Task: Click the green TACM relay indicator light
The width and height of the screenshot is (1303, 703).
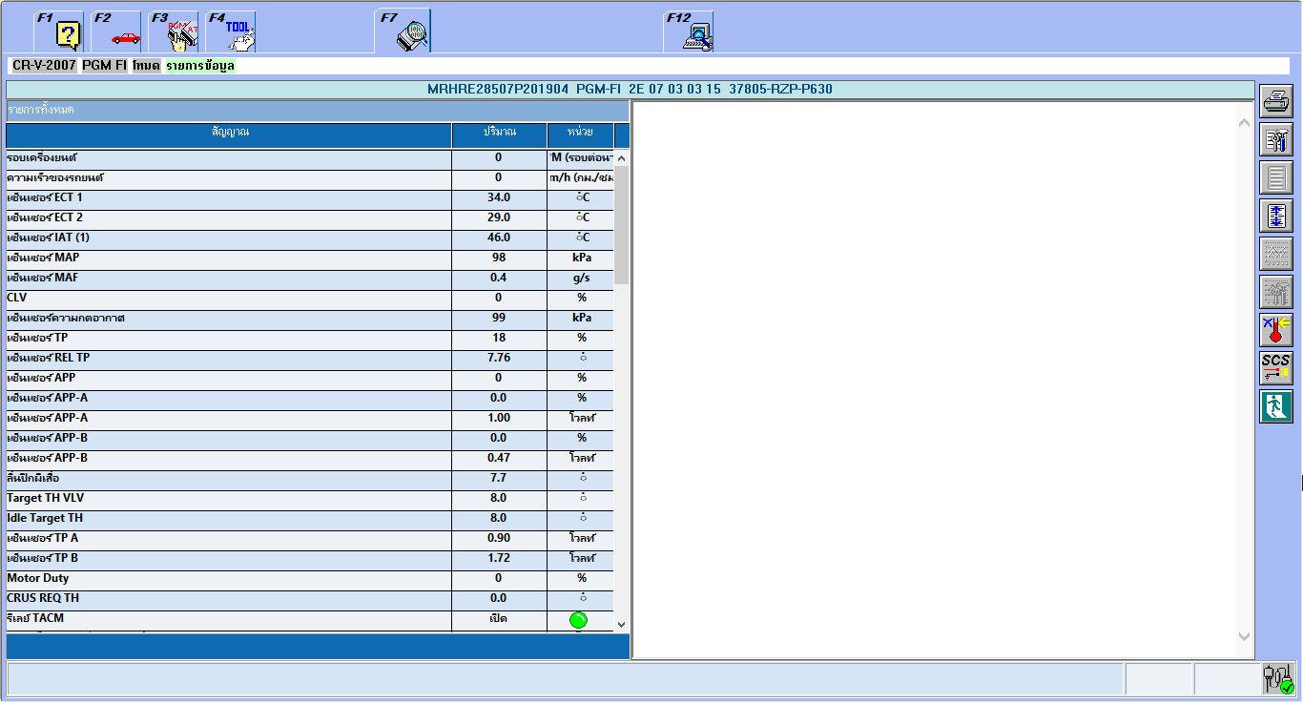Action: pos(578,620)
